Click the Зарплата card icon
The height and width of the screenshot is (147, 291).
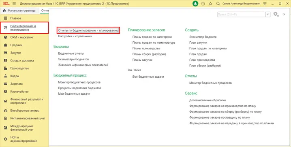(x=6, y=84)
